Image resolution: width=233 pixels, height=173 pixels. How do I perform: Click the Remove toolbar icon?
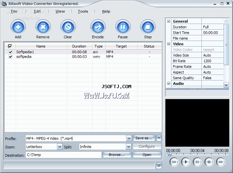[x=43, y=27]
